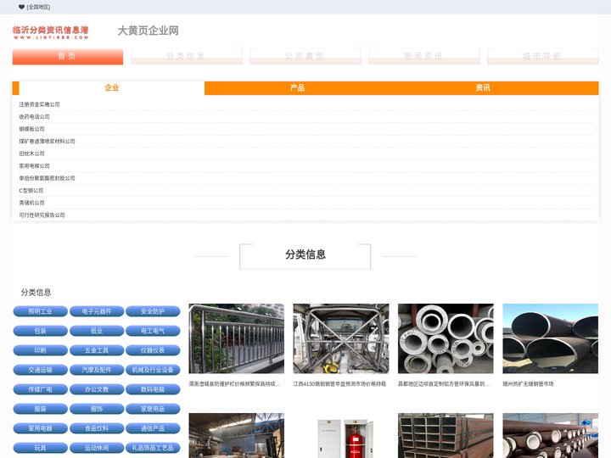Select the 家用电器 category button
Image resolution: width=611 pixels, height=458 pixels.
click(x=41, y=428)
